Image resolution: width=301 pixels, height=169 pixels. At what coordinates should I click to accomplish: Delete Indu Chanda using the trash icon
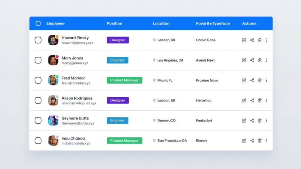260,140
